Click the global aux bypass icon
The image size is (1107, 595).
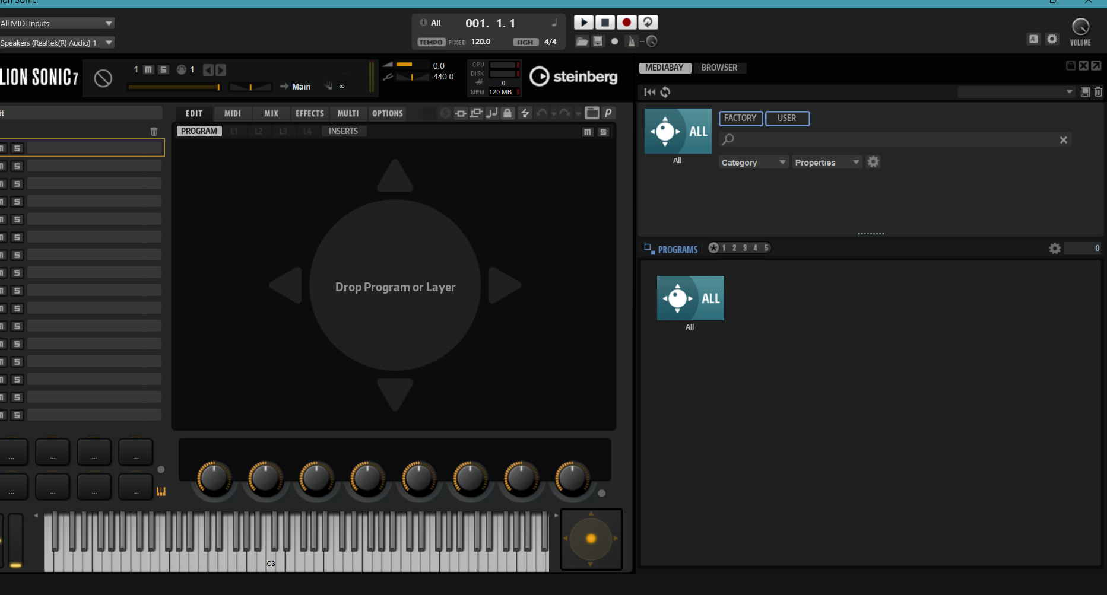pyautogui.click(x=476, y=113)
